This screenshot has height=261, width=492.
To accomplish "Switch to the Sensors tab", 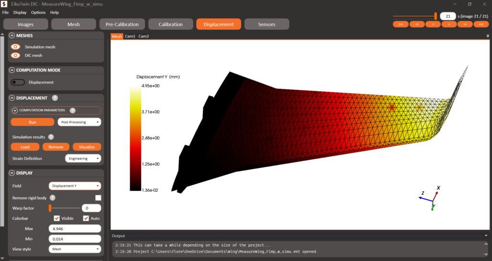I will tap(267, 24).
